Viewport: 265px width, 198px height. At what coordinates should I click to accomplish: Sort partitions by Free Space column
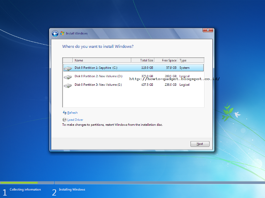click(166, 60)
